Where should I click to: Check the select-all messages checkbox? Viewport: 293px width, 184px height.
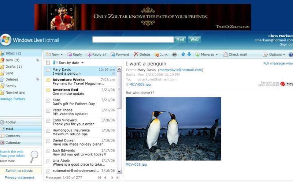click(48, 63)
